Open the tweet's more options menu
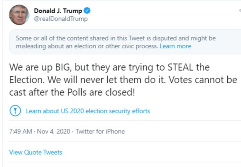Image resolution: width=241 pixels, height=167 pixels. coord(239,11)
